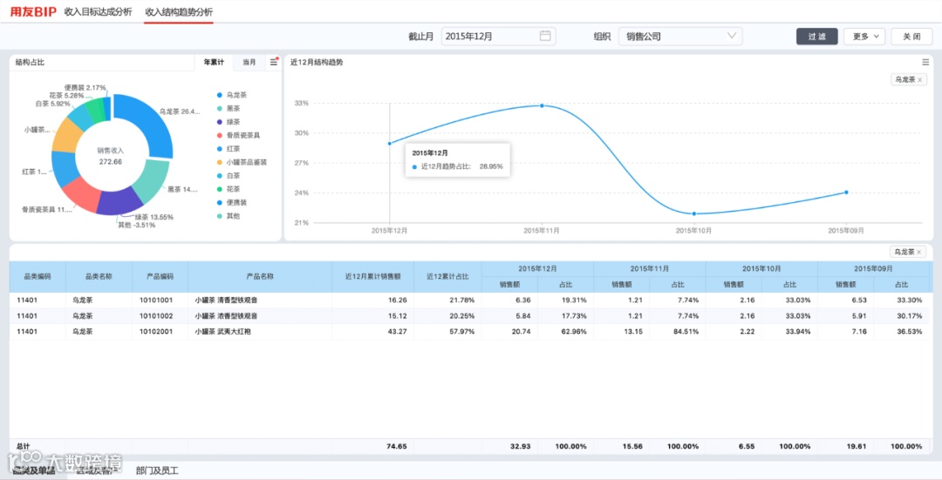Click the 近12累计占比 column header
Screen dimensions: 942x480
tap(447, 277)
